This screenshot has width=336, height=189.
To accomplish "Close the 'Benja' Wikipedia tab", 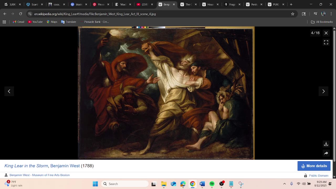I will click(174, 4).
